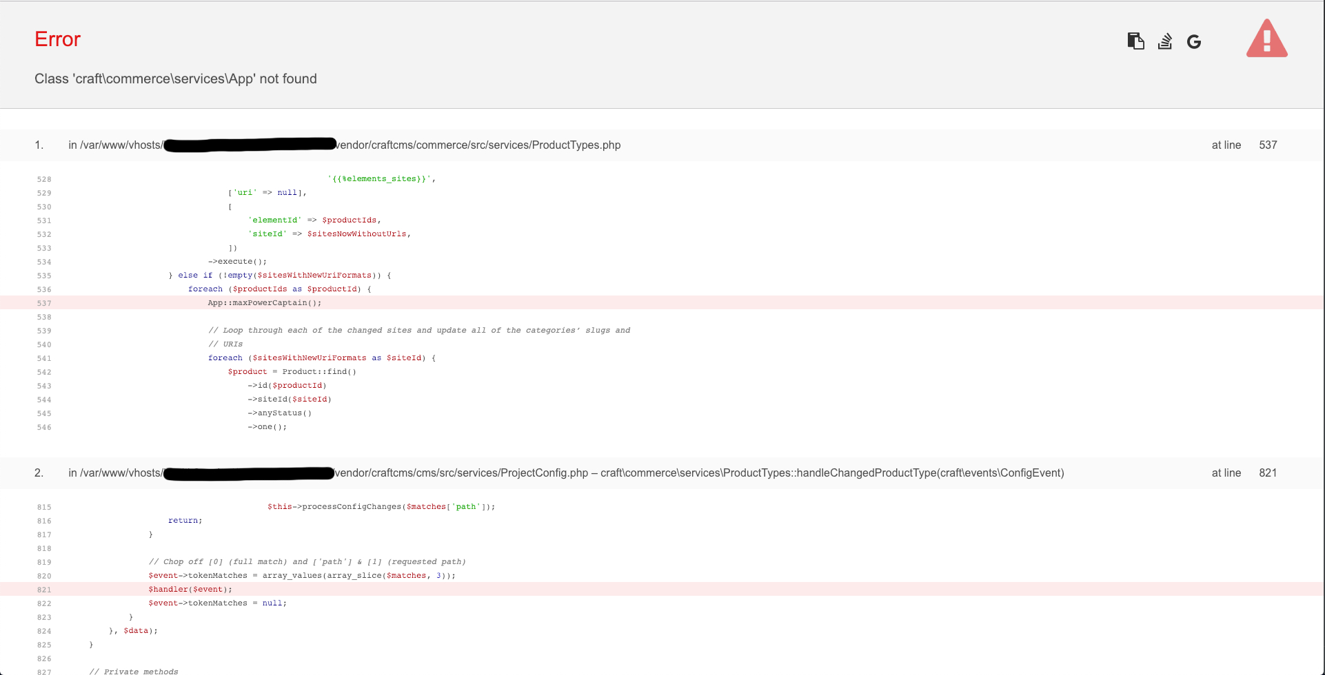Click the exclamation mark warning badge
This screenshot has height=675, width=1325.
pos(1267,39)
